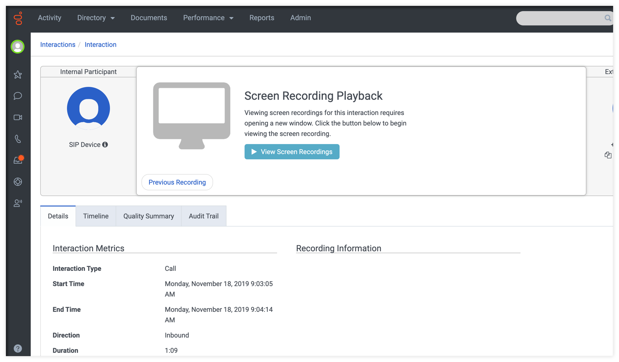
Task: Click the Help question mark icon
Action: pyautogui.click(x=18, y=348)
